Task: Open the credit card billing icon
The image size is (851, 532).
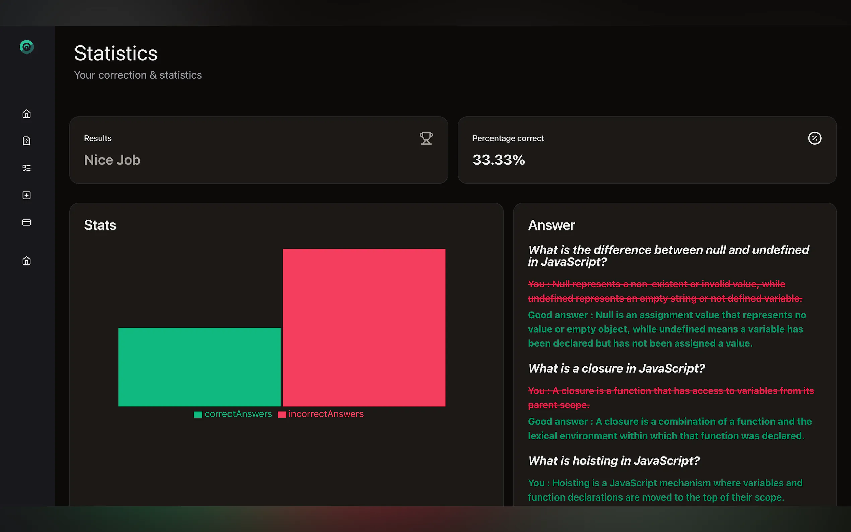Action: coord(27,222)
